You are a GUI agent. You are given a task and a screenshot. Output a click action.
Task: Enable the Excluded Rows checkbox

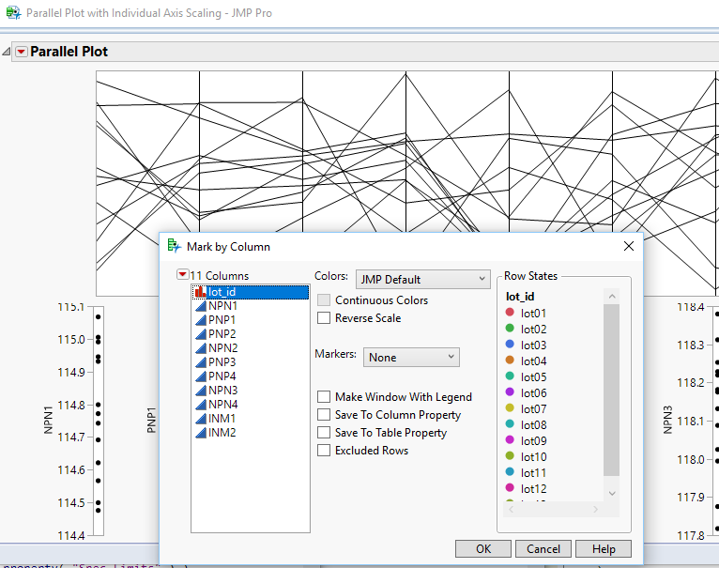tap(324, 451)
